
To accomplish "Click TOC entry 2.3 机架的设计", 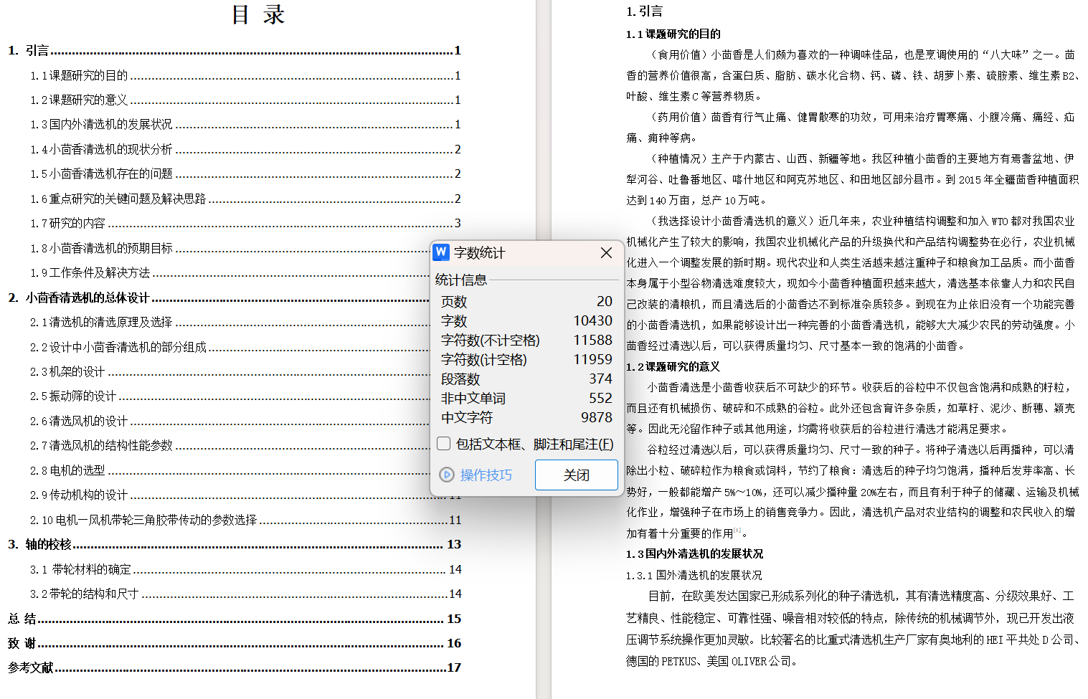I will [68, 371].
